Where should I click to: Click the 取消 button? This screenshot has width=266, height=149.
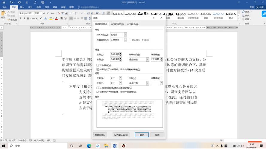click(157, 135)
